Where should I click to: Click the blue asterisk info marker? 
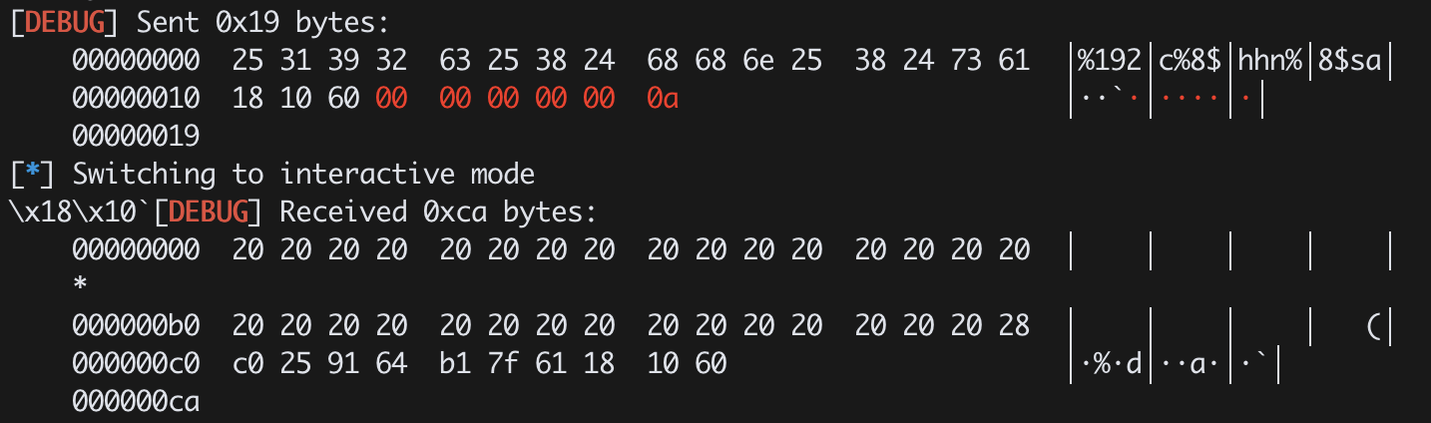pos(32,175)
